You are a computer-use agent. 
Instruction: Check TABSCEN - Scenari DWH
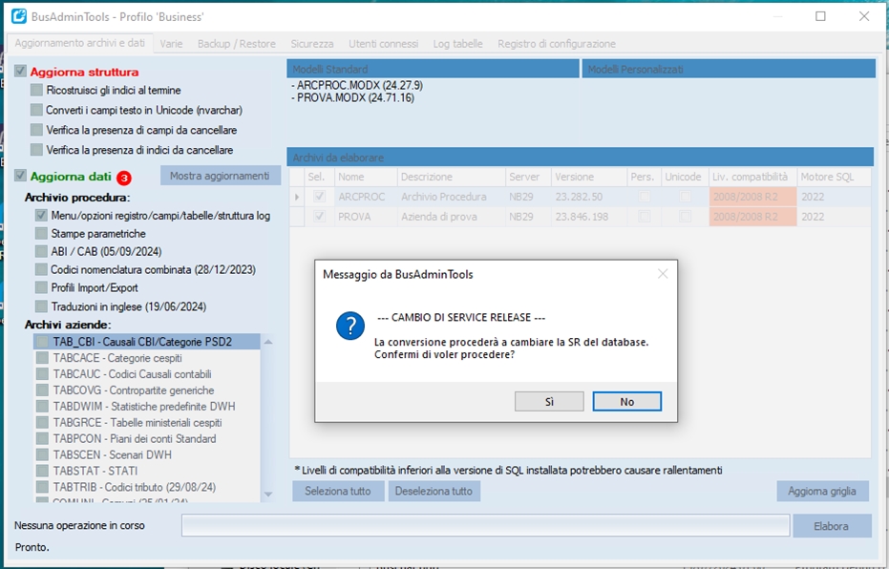pos(42,453)
